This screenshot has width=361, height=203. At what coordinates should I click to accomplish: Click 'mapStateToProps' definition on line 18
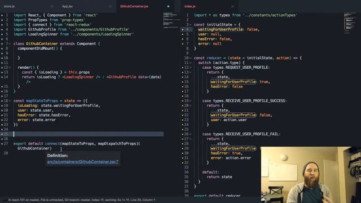pos(42,101)
